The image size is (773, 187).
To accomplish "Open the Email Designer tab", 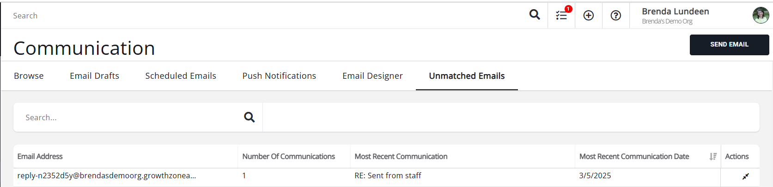I will pos(372,76).
